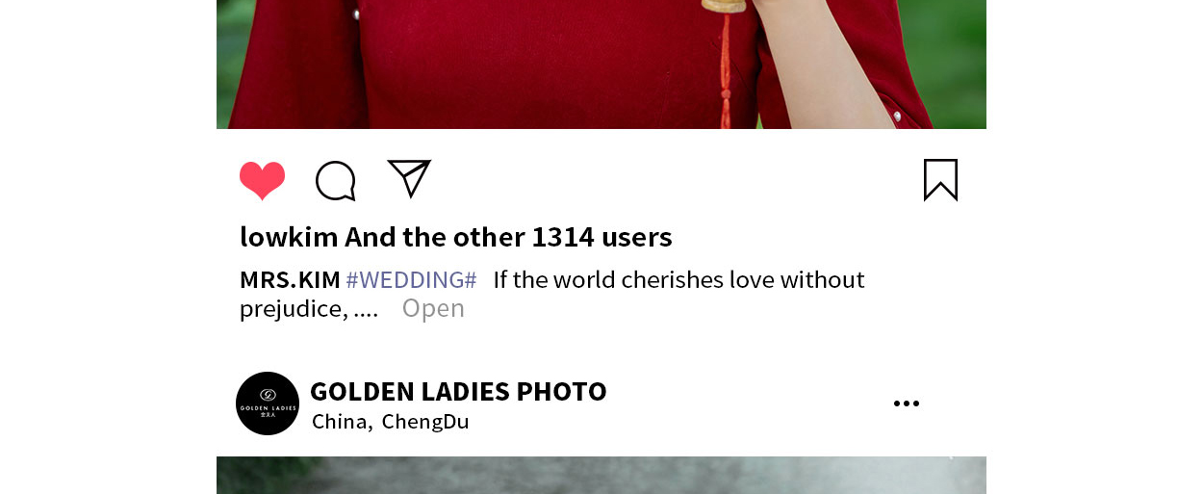Viewport: 1203px width, 494px height.
Task: Share the post with the paper plane icon
Action: tap(409, 178)
